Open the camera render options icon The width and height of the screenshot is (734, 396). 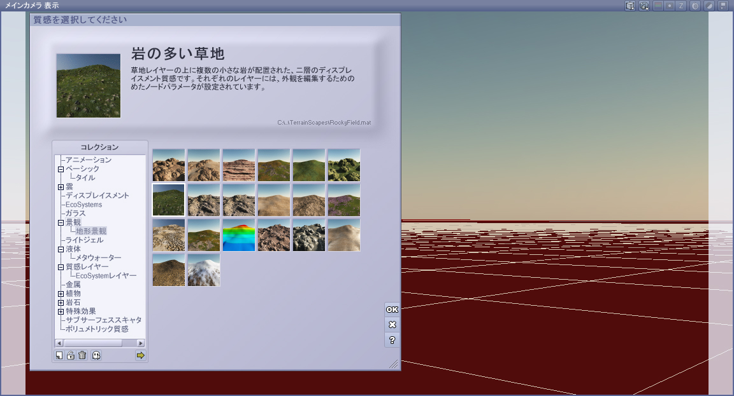[x=645, y=6]
